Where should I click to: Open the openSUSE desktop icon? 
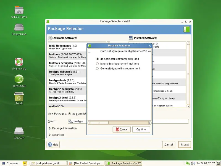pyautogui.click(x=19, y=79)
